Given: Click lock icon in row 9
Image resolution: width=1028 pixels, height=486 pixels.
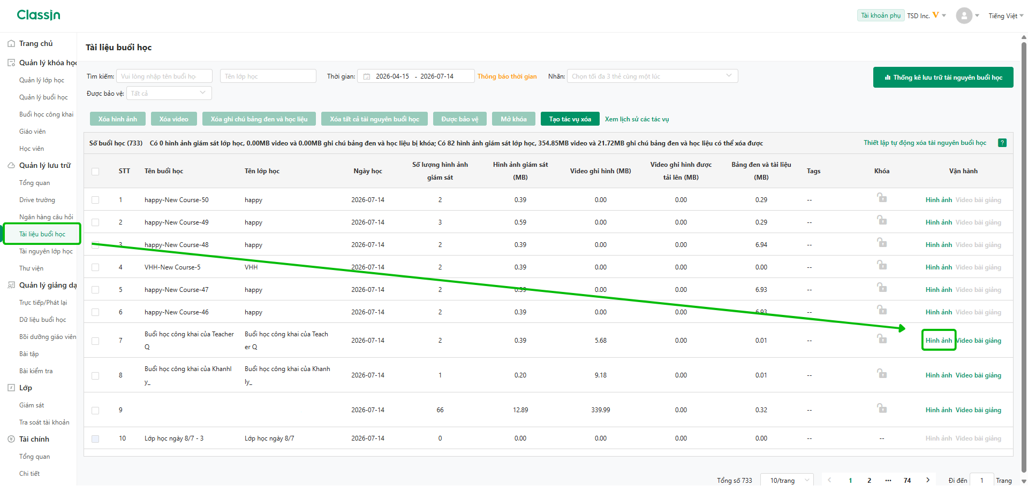Looking at the screenshot, I should point(882,408).
